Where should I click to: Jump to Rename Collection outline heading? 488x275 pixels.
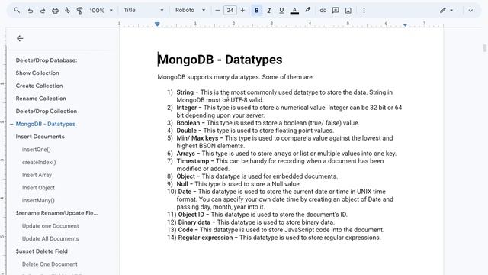[40, 99]
